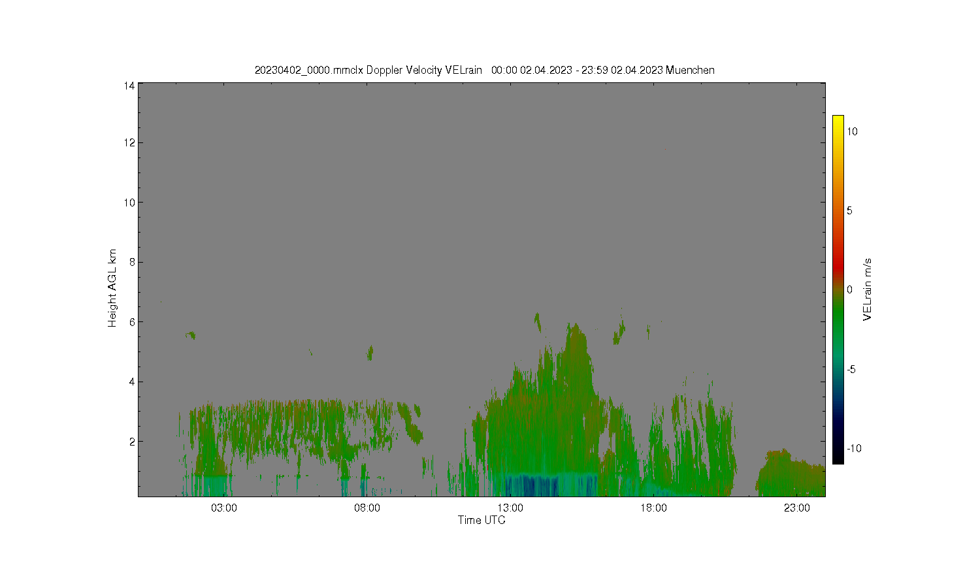The height and width of the screenshot is (588, 980).
Task: Click the colorbar label '-10'
Action: 854,448
